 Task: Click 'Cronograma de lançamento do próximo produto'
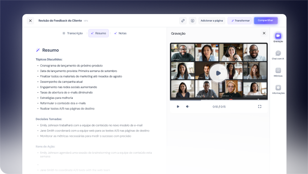71,66
